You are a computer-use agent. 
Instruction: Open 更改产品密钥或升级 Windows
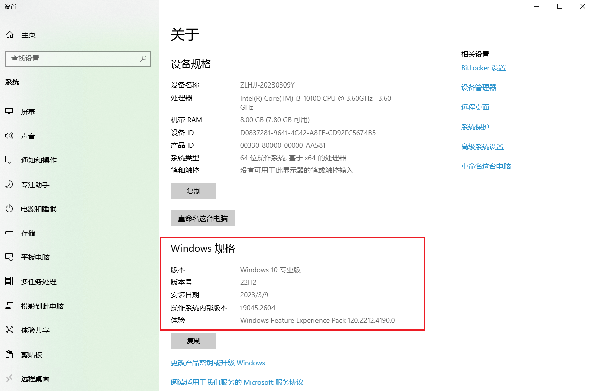click(x=217, y=362)
